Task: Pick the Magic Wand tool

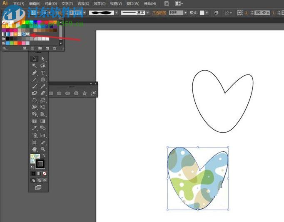Action: pyautogui.click(x=35, y=66)
